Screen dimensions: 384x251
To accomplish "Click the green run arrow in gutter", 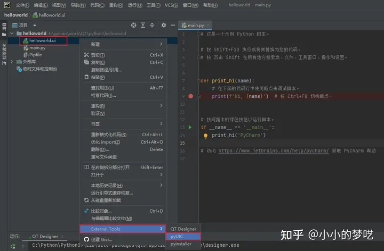I will tap(190, 127).
